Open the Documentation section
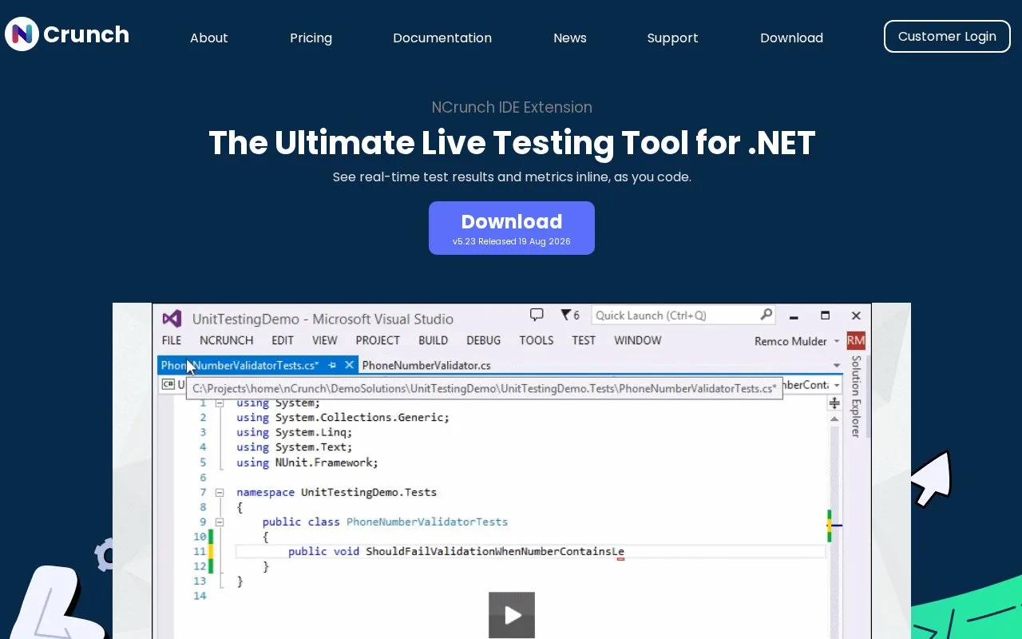The width and height of the screenshot is (1022, 639). (442, 38)
